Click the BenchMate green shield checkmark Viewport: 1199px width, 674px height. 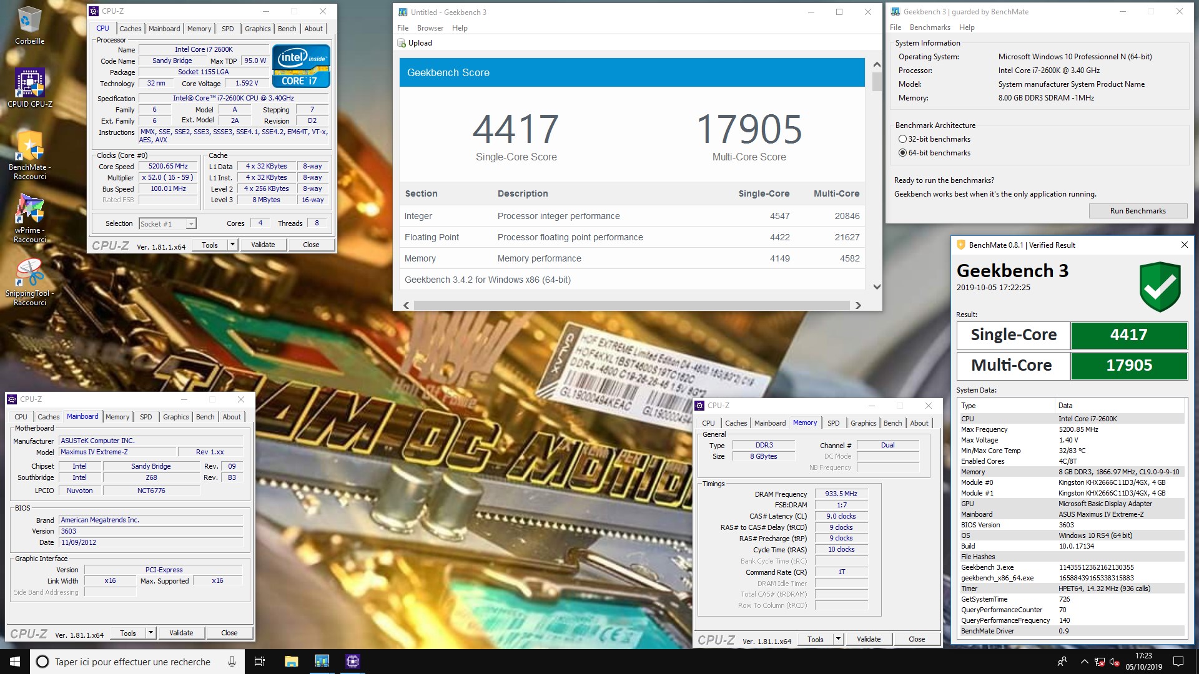[x=1160, y=286]
